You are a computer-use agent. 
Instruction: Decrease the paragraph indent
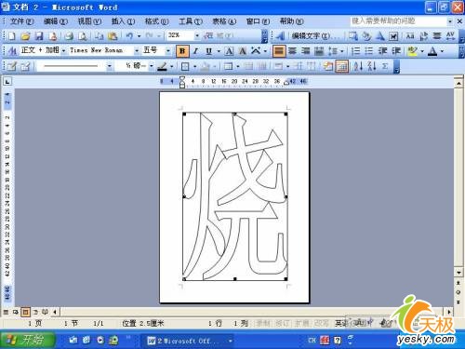(x=382, y=51)
